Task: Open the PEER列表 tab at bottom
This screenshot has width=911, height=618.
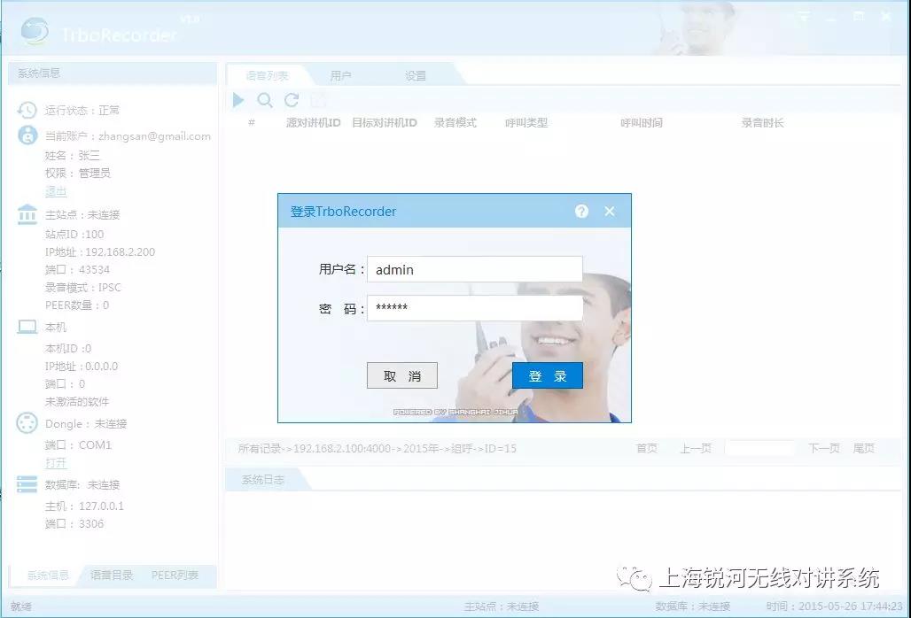Action: pos(175,576)
